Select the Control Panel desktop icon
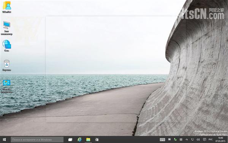 6,86
